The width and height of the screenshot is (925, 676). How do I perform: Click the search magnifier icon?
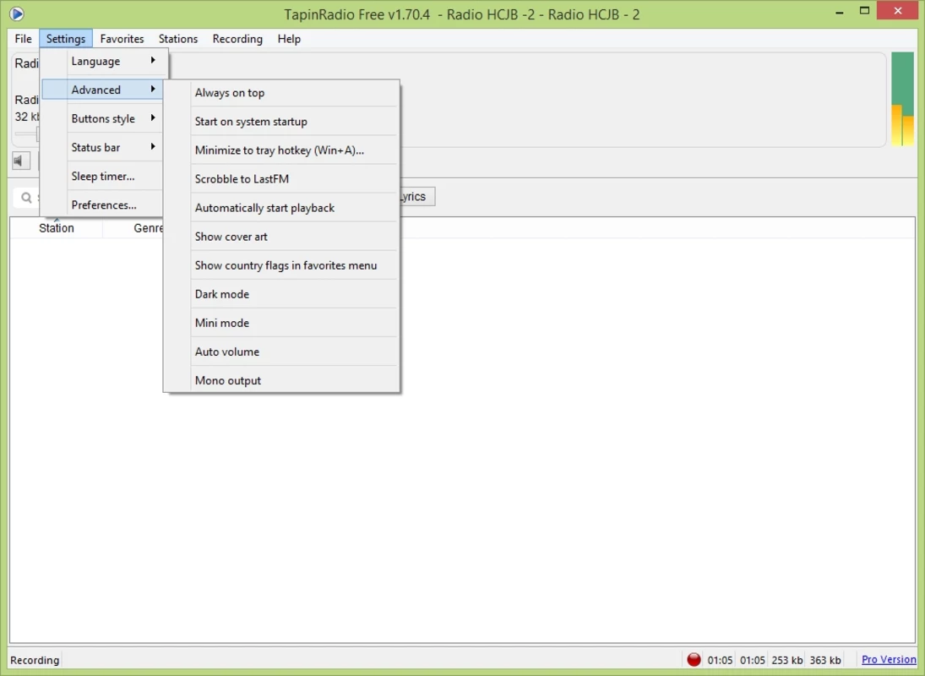[26, 198]
